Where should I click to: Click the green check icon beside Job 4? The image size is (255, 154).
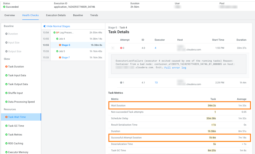[57, 39]
